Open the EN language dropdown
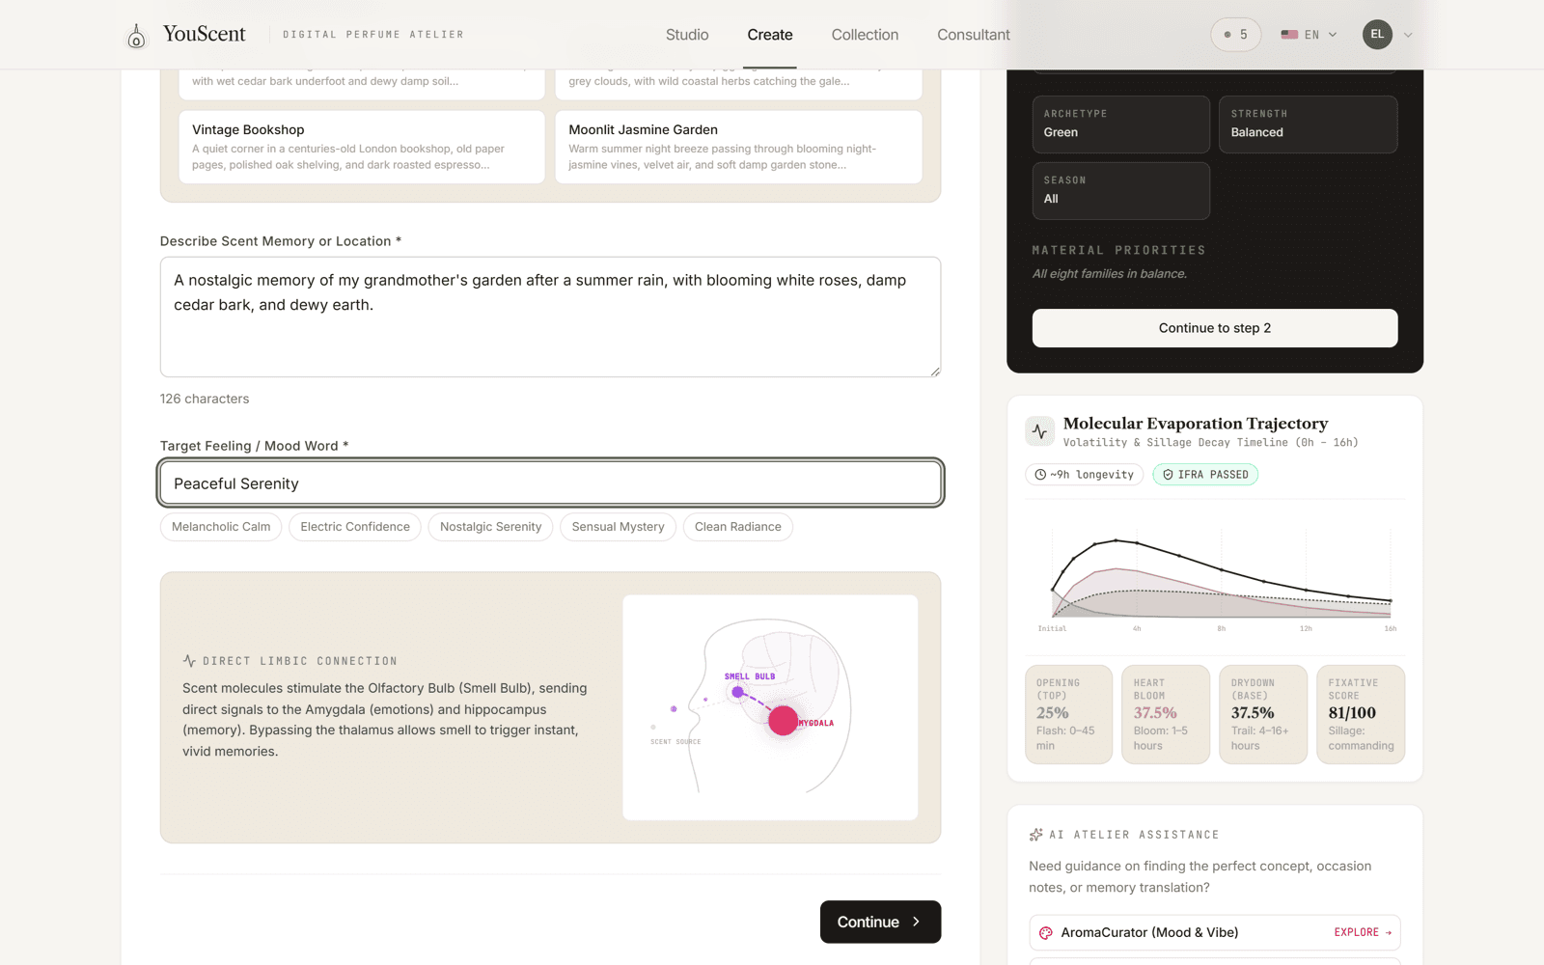This screenshot has width=1544, height=965. pos(1309,35)
